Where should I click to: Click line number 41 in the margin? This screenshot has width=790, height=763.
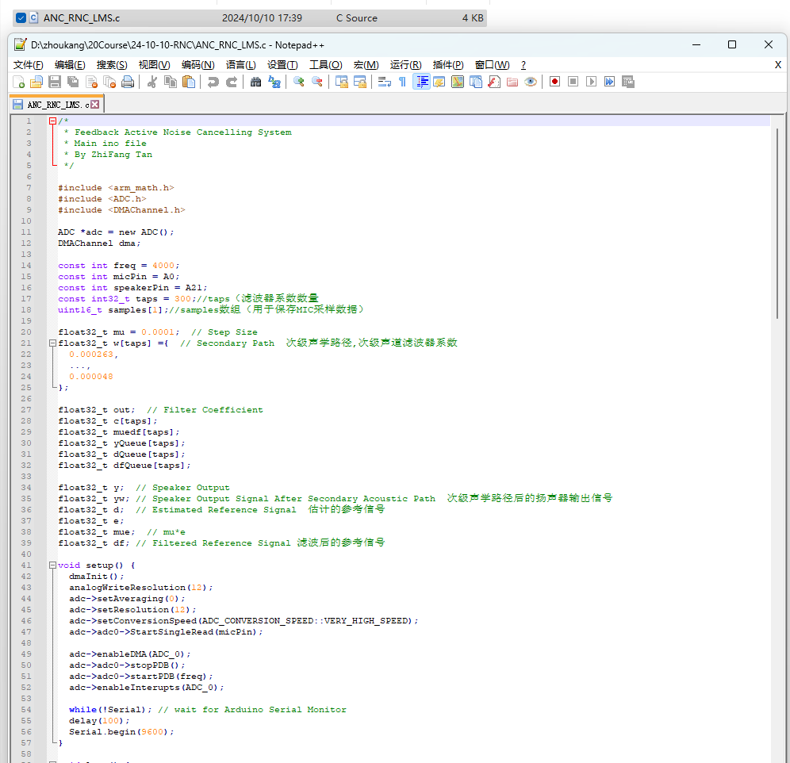[x=26, y=566]
